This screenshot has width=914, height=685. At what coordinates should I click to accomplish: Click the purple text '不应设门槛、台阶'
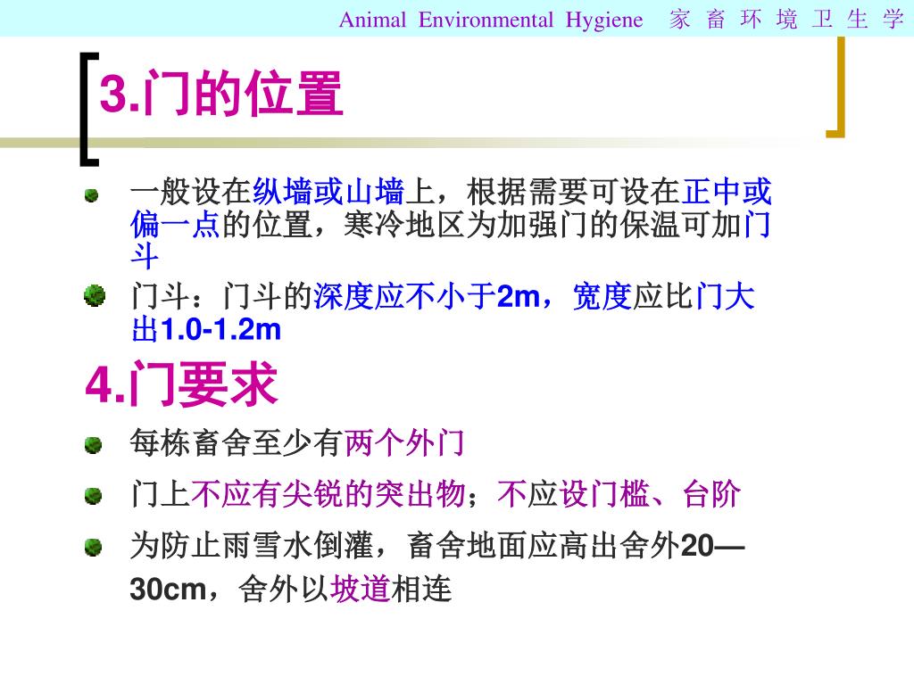619,494
